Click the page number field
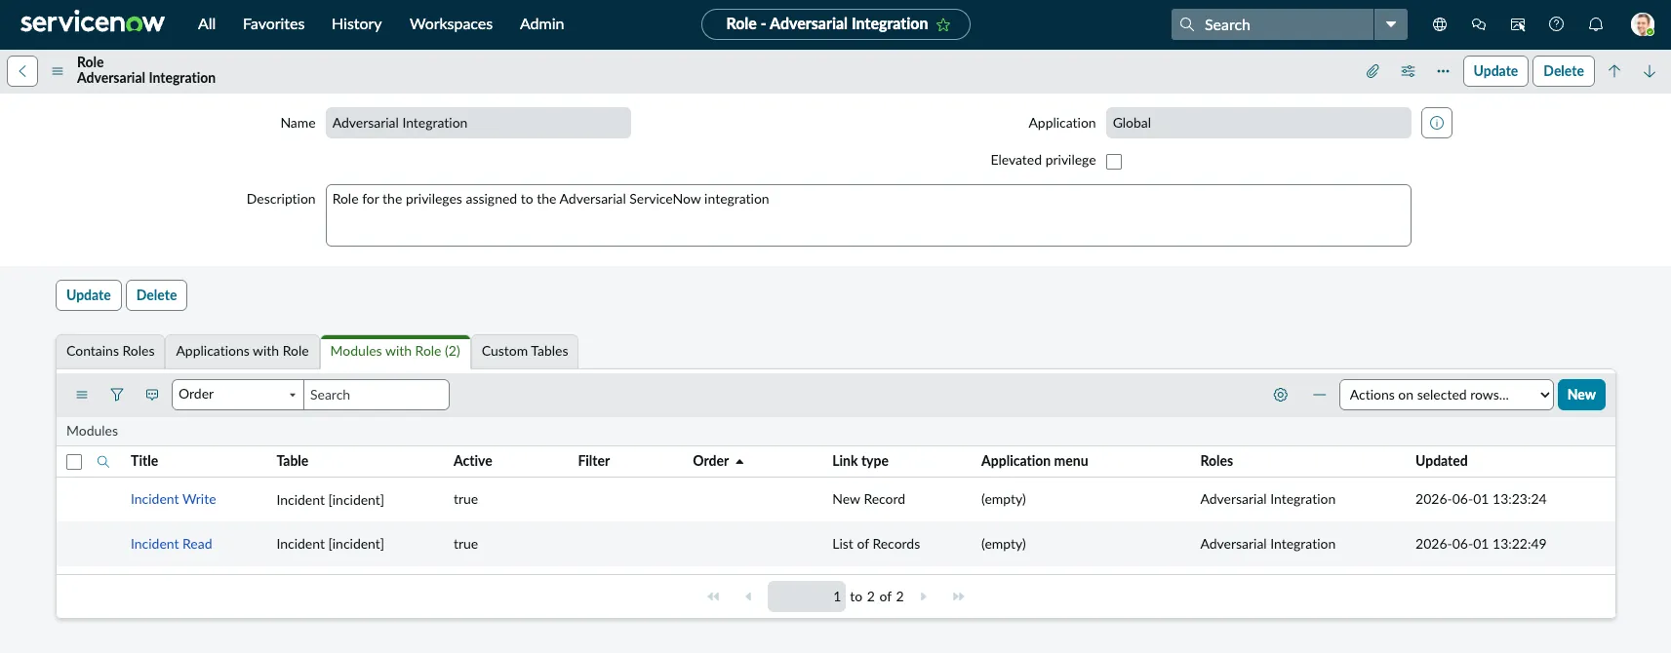 point(807,596)
